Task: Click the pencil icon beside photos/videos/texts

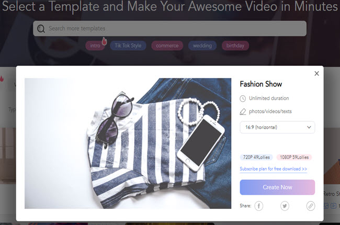Action: click(x=243, y=111)
